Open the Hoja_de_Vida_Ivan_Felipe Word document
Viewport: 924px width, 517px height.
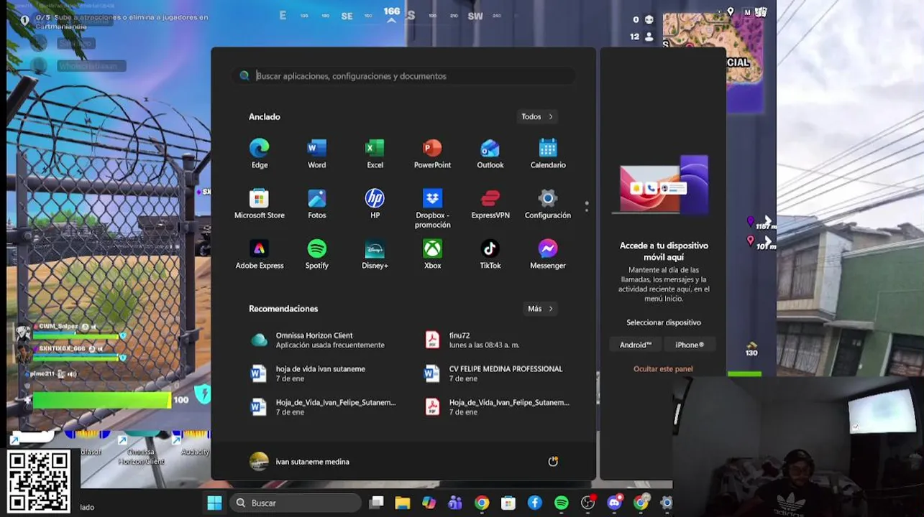322,407
